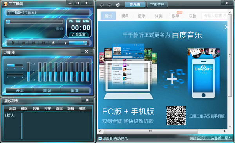The height and width of the screenshot is (143, 235).
Task: Start playback with the play button
Action: click(x=13, y=43)
